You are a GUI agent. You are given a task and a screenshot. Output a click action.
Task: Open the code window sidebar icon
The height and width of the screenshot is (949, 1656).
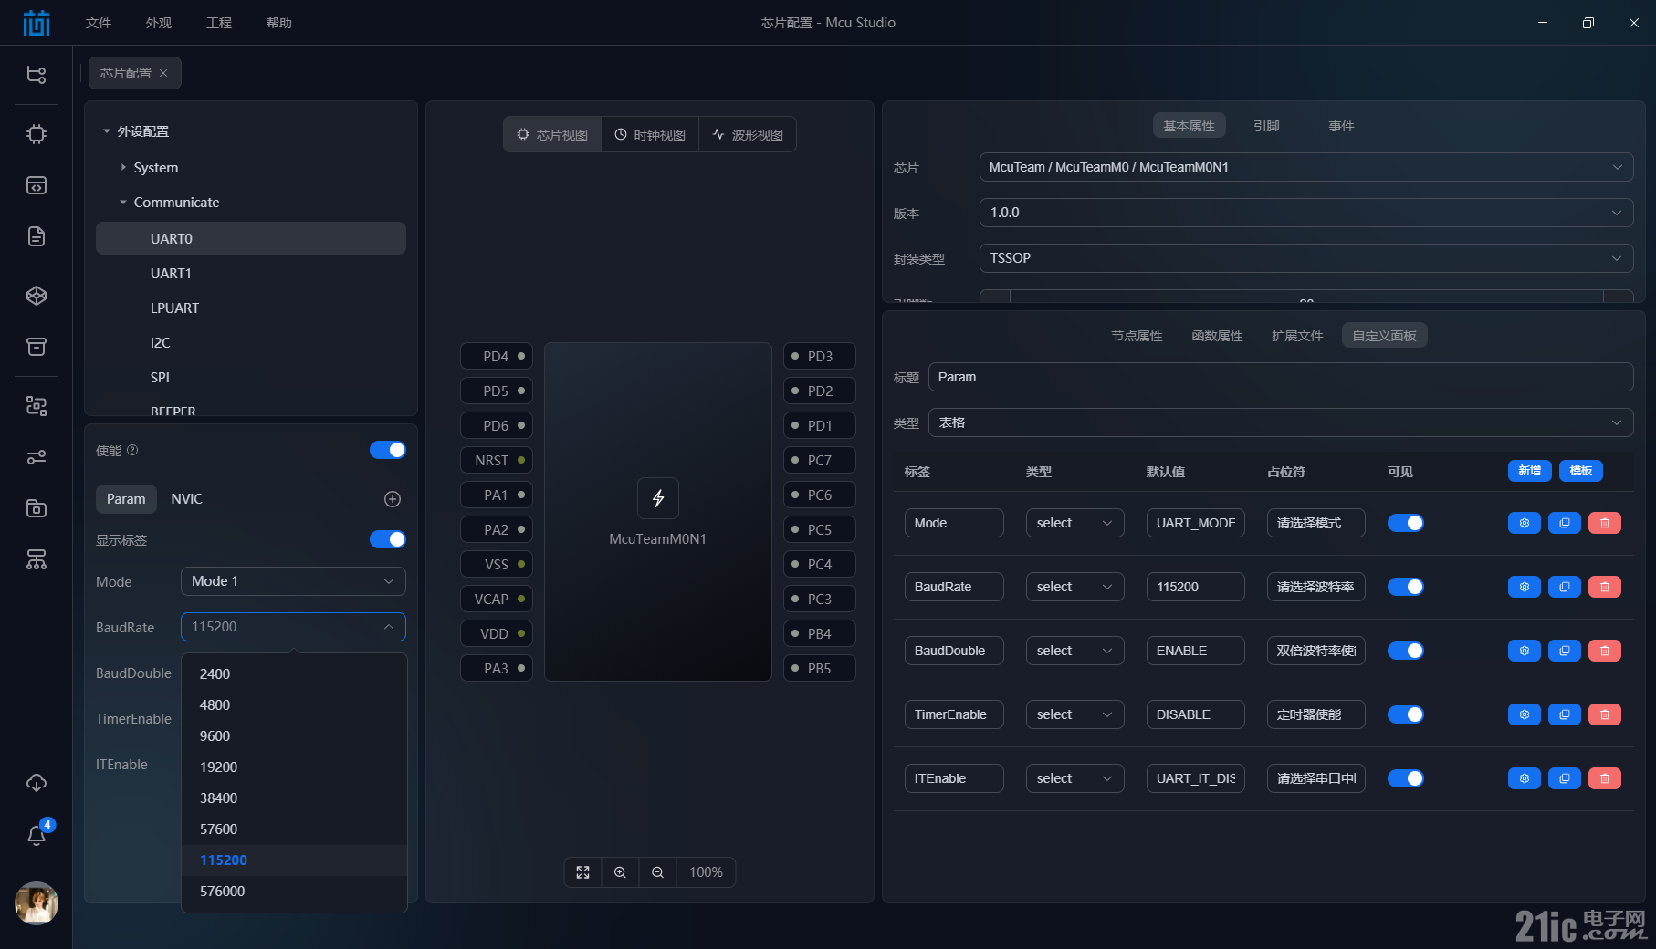[x=37, y=185]
